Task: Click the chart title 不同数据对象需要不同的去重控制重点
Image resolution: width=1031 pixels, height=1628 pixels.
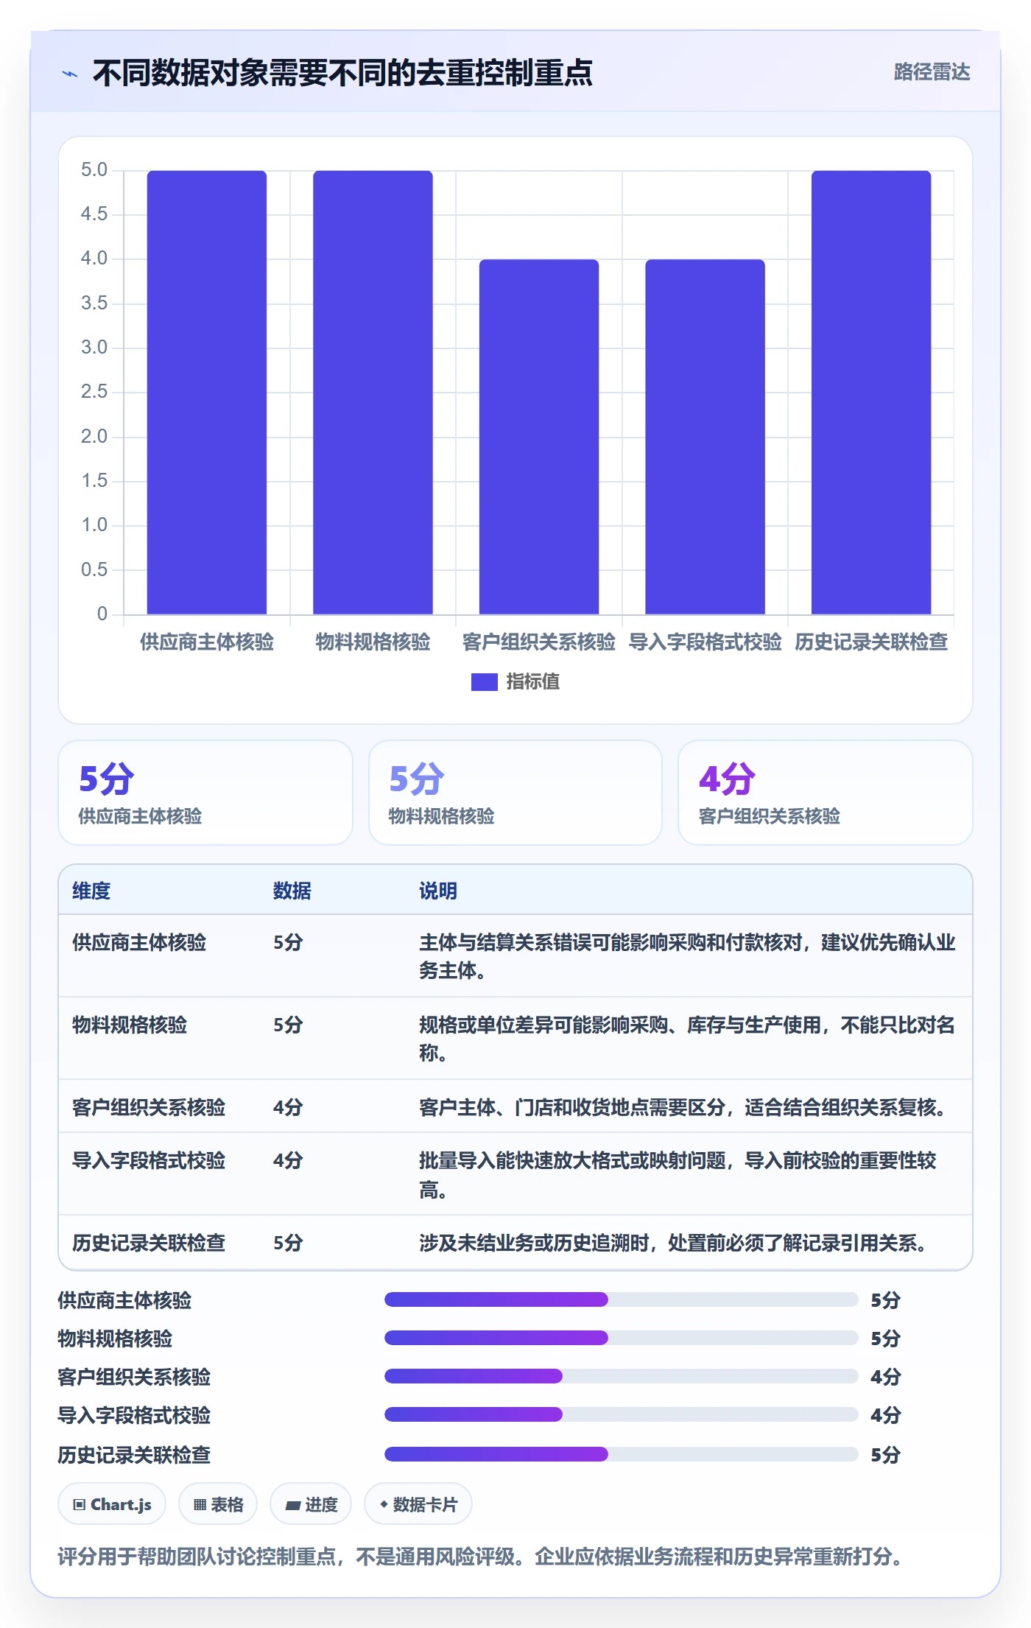Action: pos(342,73)
